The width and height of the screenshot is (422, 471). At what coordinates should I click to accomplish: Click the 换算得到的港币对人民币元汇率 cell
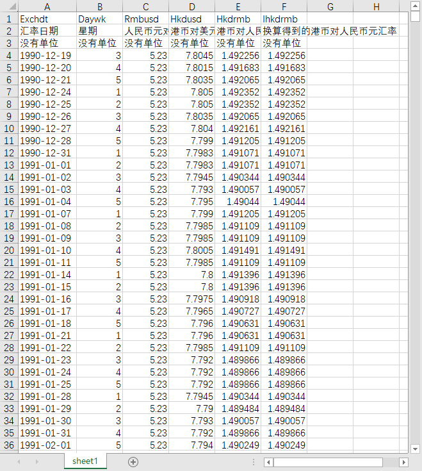click(330, 31)
